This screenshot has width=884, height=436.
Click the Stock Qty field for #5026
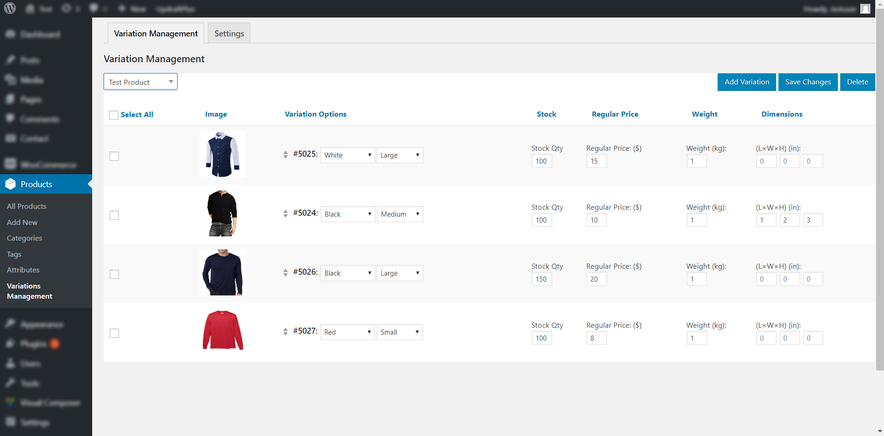coord(541,279)
